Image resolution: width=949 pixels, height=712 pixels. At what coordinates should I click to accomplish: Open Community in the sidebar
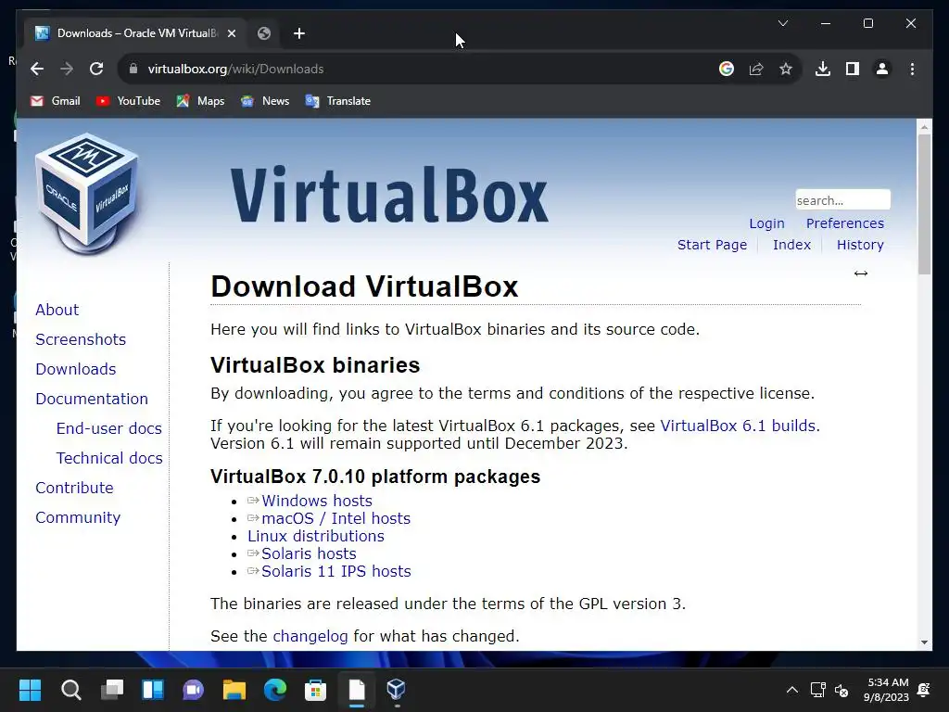pos(78,517)
